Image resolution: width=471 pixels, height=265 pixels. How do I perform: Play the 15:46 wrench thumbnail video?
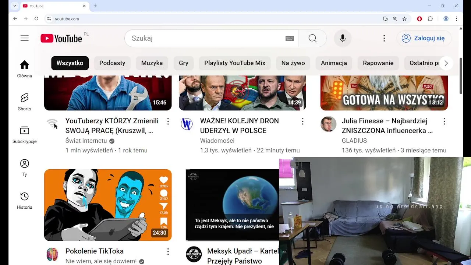108,93
